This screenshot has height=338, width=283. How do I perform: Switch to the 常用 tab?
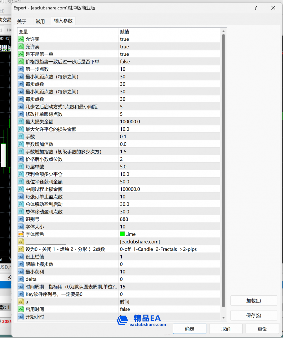click(40, 21)
